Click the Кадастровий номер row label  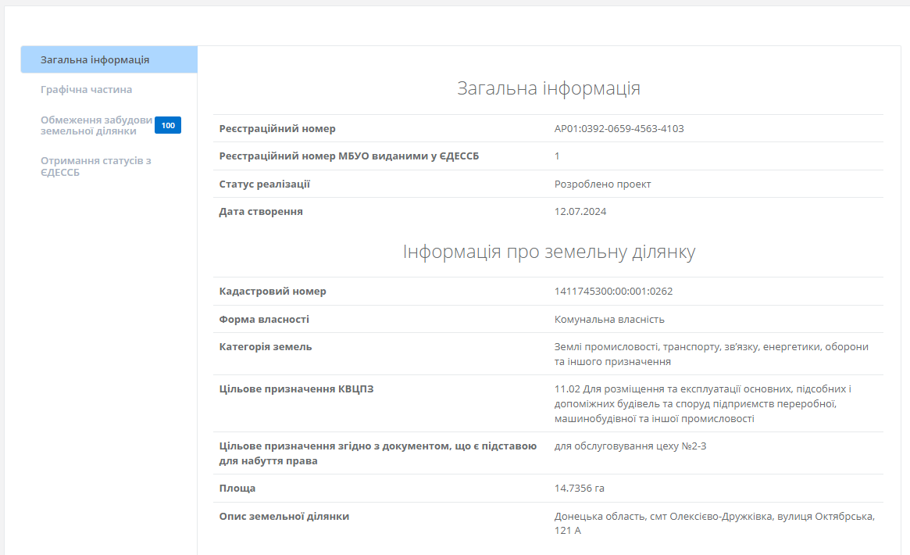(x=273, y=292)
